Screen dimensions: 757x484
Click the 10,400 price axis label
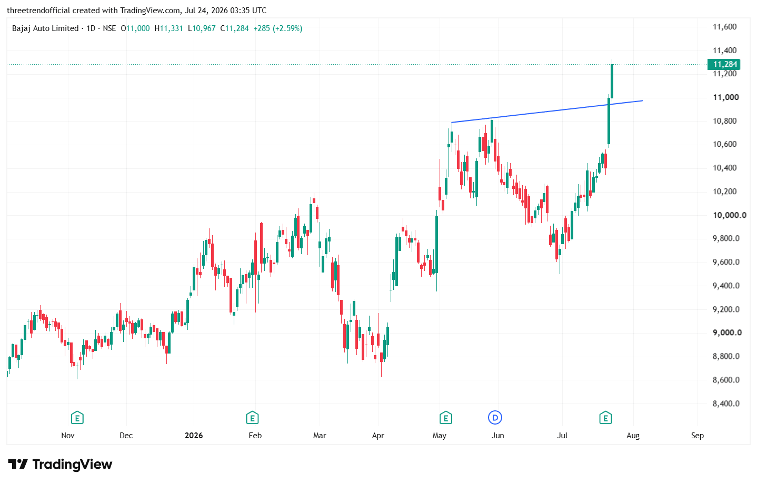point(724,168)
